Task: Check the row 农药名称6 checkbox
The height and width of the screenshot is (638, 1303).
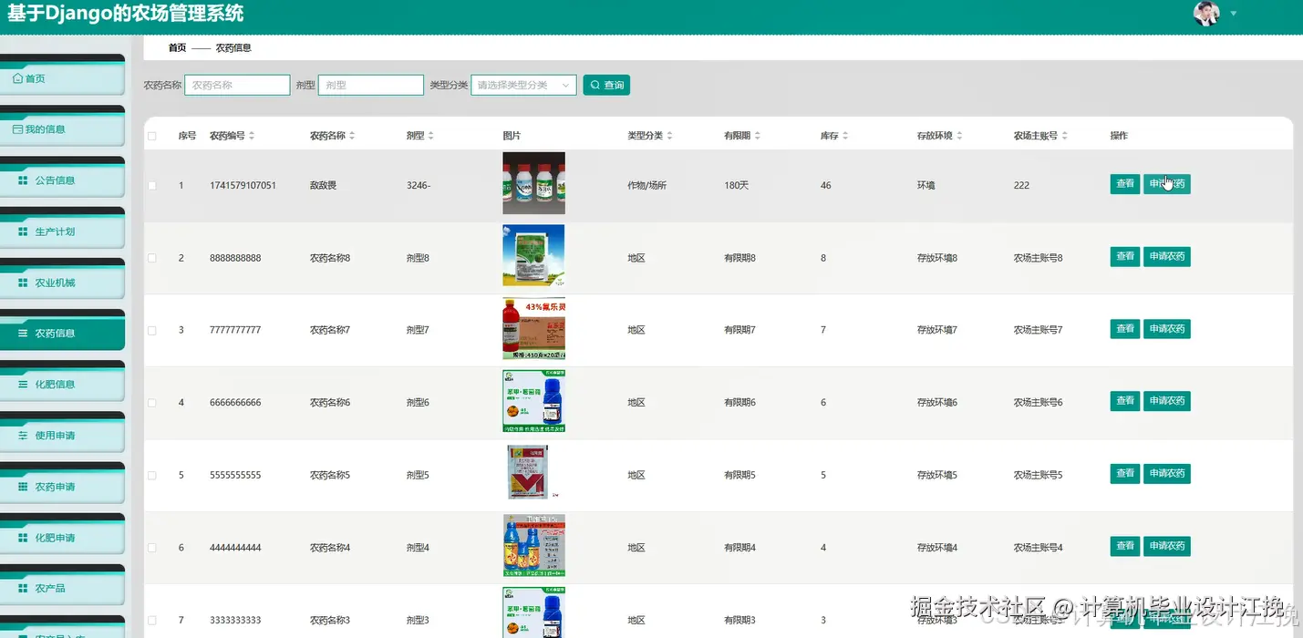Action: coord(152,403)
